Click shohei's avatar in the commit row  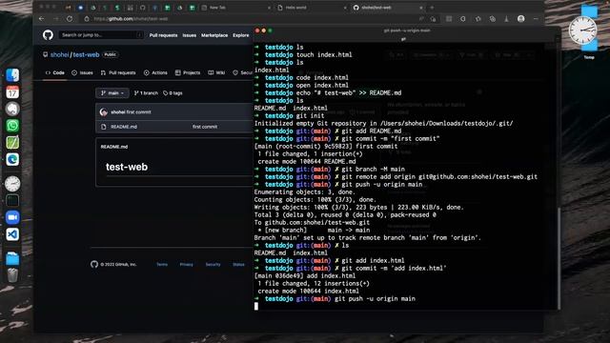(x=104, y=112)
